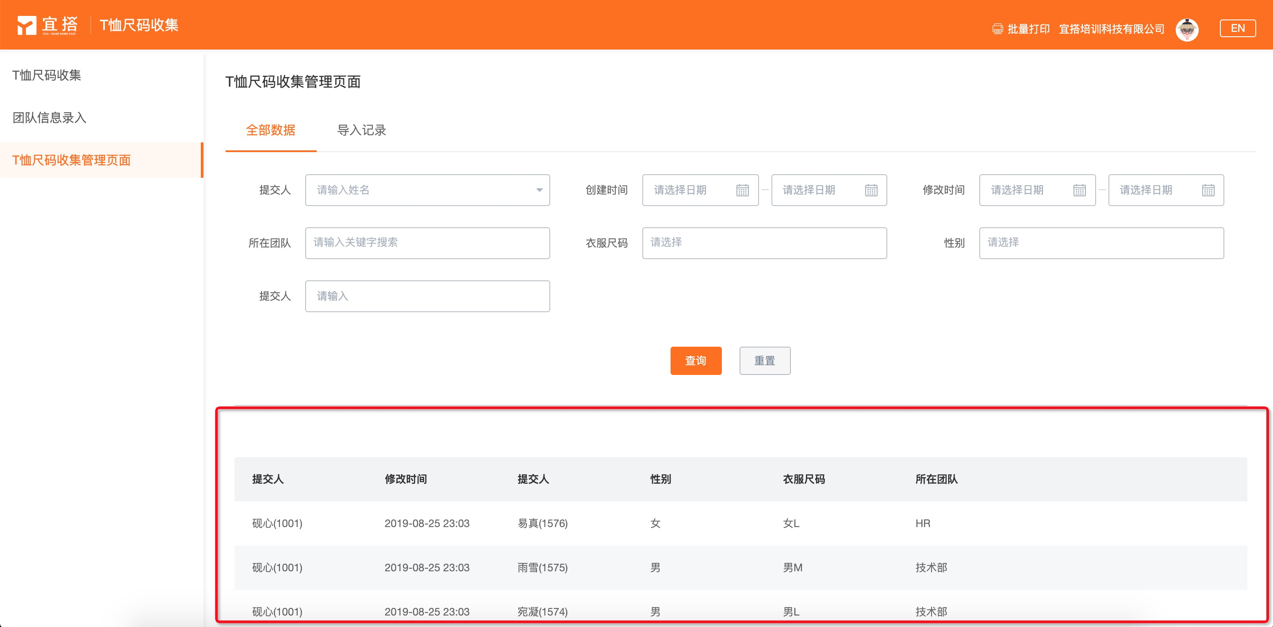
Task: Switch to the 导入记录 tab
Action: pos(361,130)
